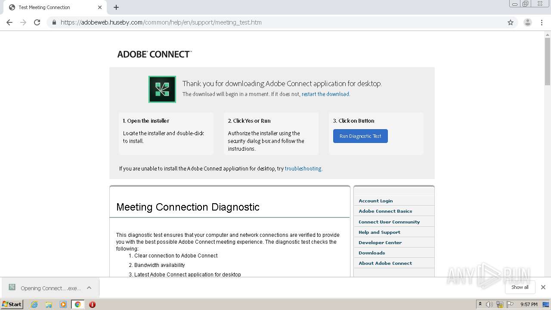Open Adobe Connect Basics in the sidebar
The height and width of the screenshot is (310, 551).
[x=385, y=211]
